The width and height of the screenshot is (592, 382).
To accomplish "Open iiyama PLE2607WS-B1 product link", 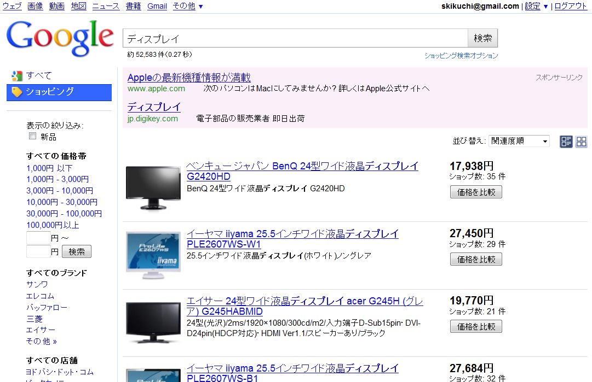I will [292, 373].
